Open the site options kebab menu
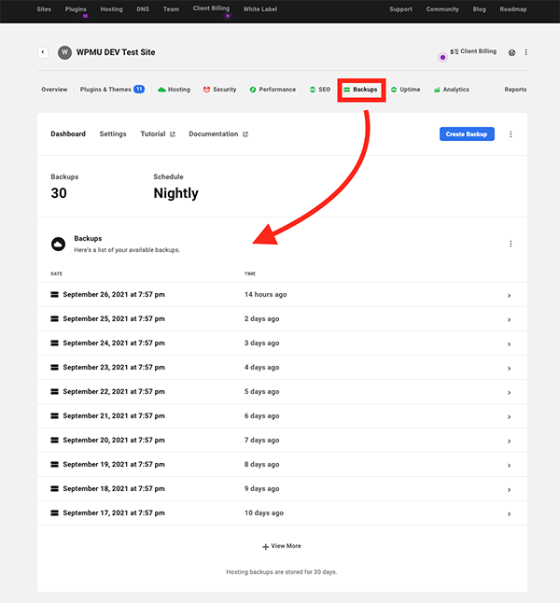560x603 pixels. (526, 52)
